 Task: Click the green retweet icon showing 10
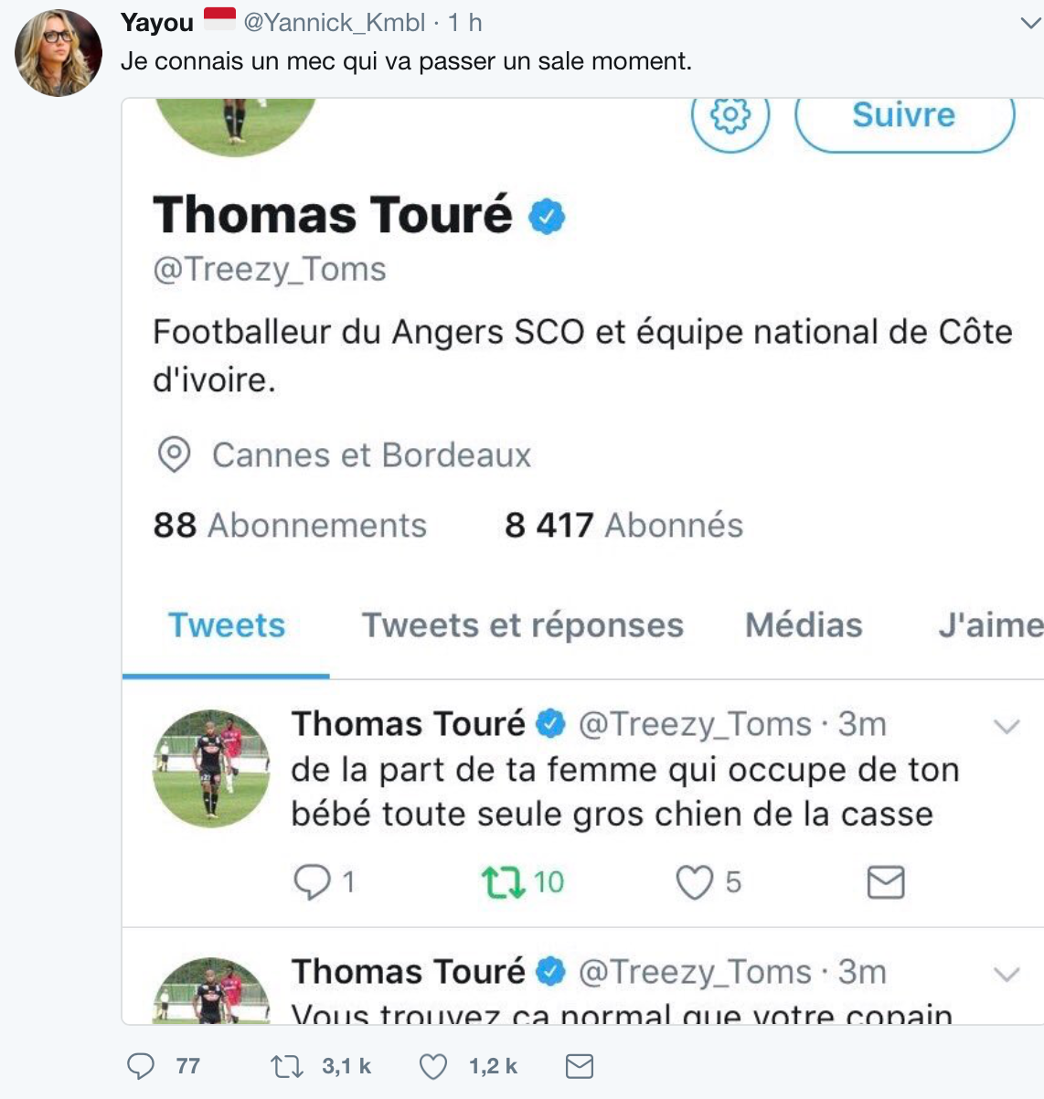point(503,882)
